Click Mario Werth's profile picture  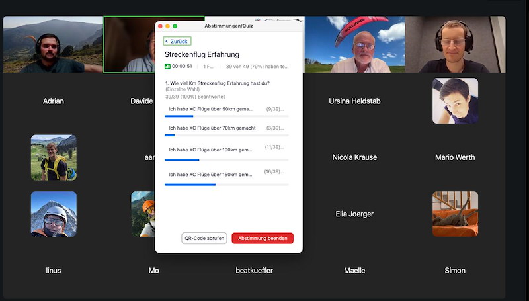(x=455, y=101)
